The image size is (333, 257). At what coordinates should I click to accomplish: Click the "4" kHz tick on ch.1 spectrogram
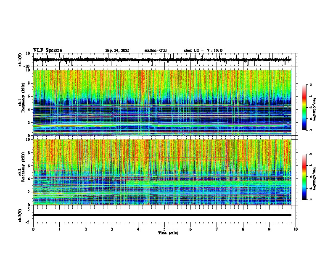(x=29, y=110)
